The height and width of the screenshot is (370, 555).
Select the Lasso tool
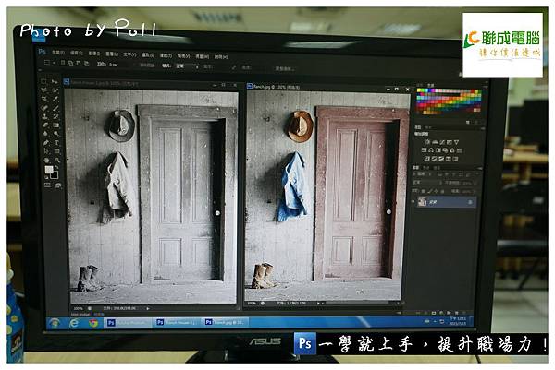click(44, 90)
